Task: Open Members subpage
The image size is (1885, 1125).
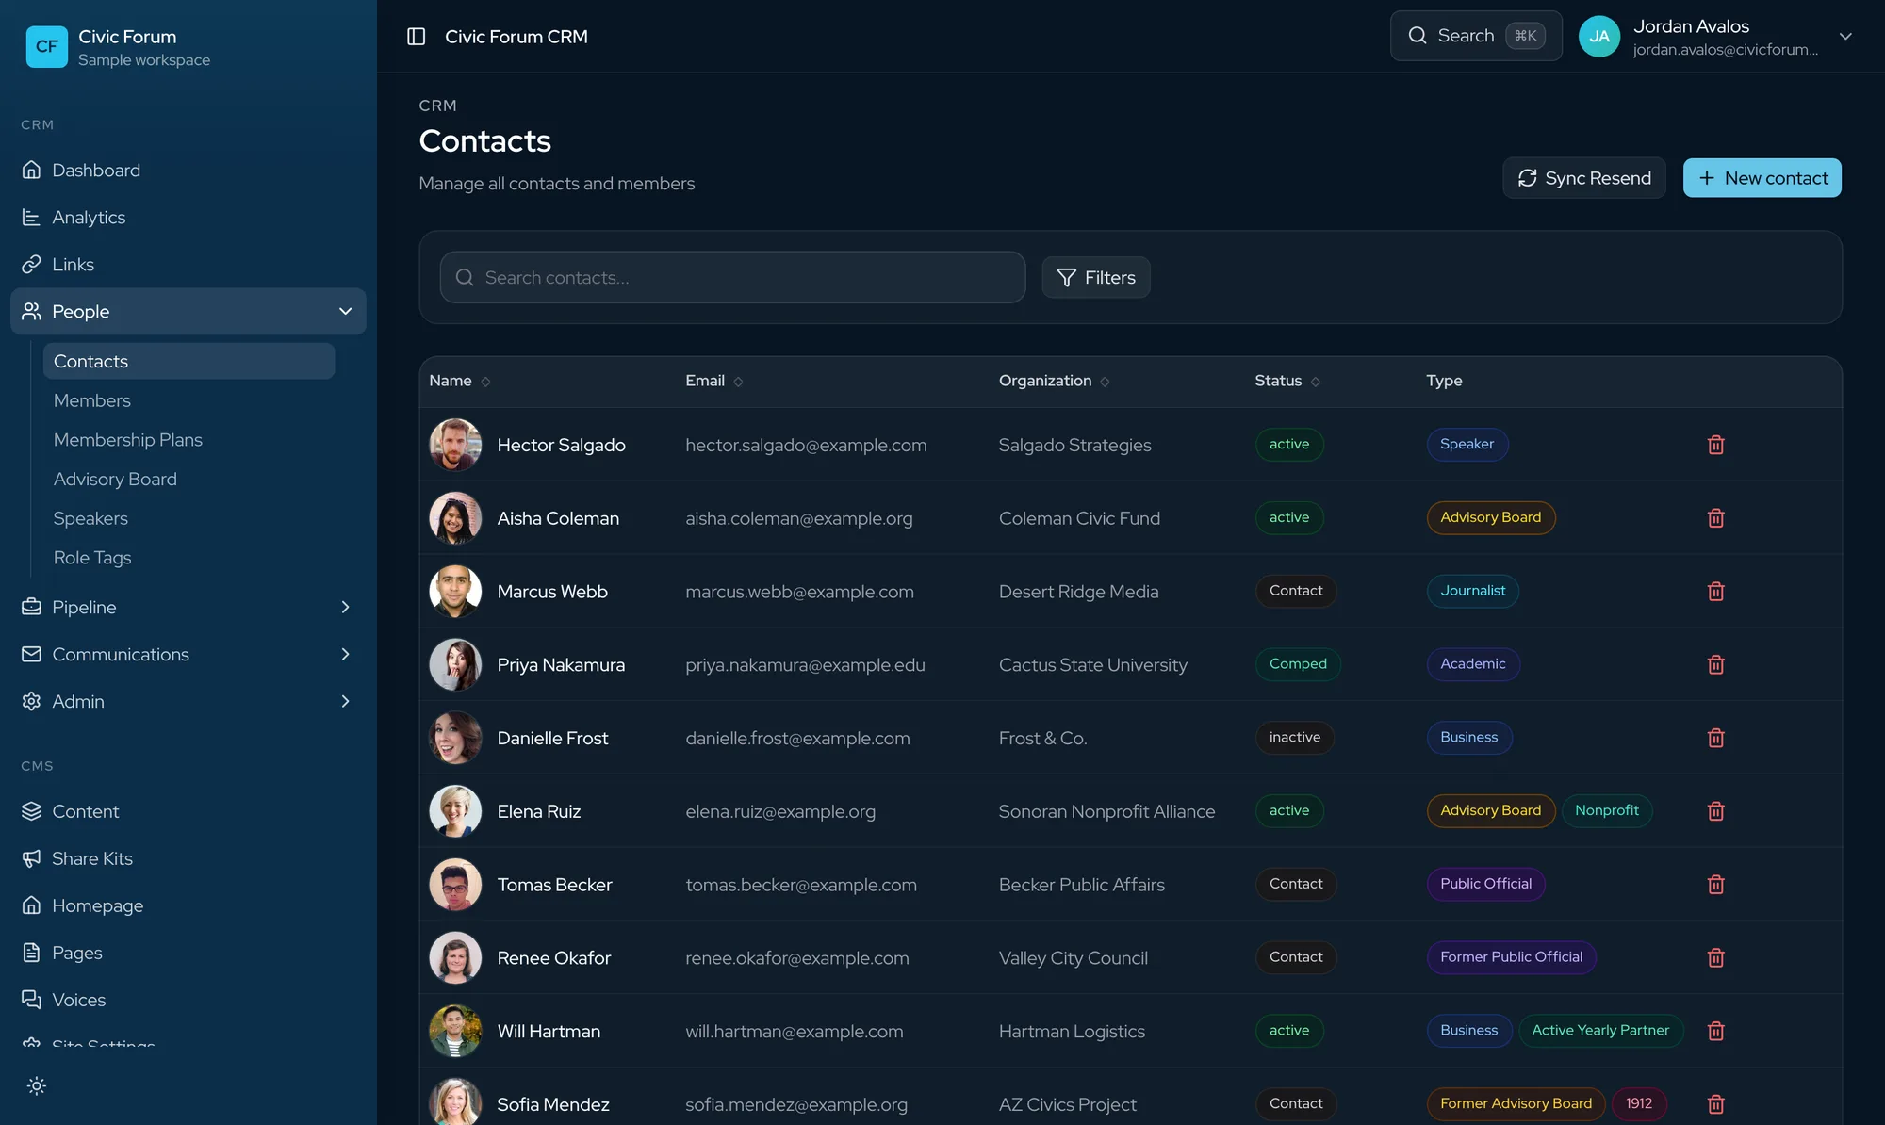Action: coord(188,400)
